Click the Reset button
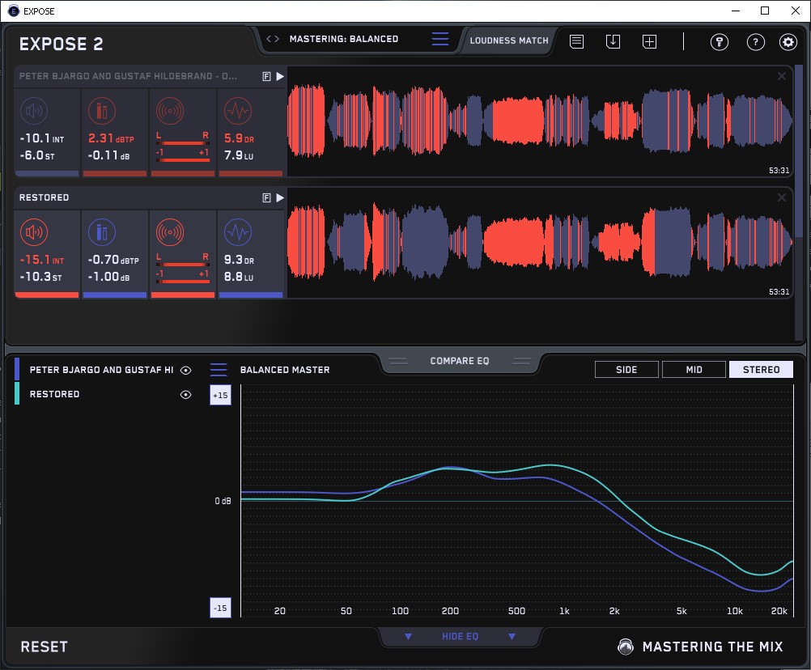 coord(44,647)
